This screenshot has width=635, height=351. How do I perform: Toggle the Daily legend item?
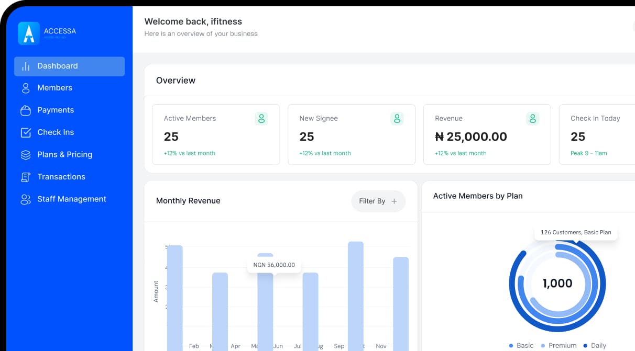(594, 345)
